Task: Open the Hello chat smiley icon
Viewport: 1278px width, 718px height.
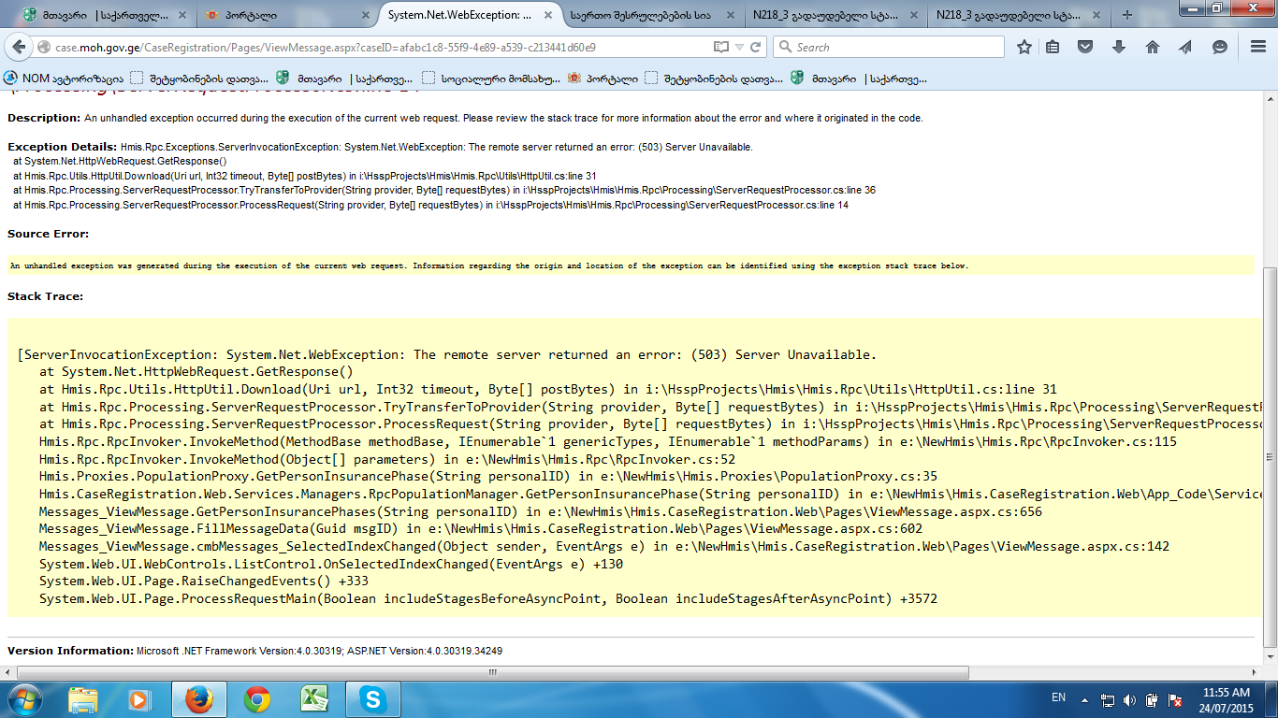Action: [x=1219, y=48]
